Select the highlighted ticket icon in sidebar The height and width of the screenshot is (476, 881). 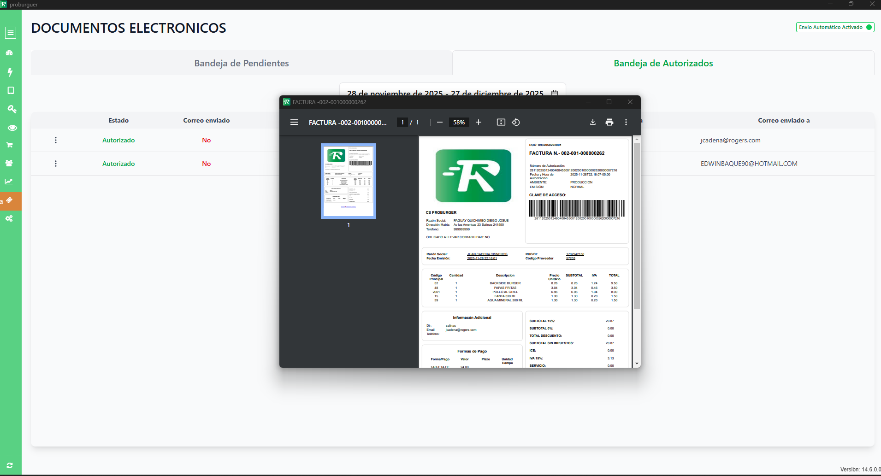tap(9, 200)
